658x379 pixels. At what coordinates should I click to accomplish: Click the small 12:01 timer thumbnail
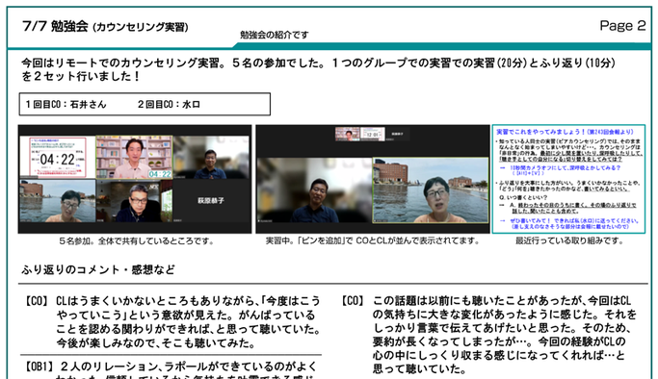(x=372, y=134)
